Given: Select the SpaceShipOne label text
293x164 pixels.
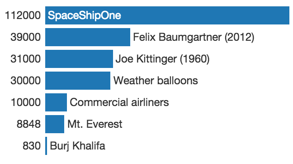Looking at the screenshot, I should coord(84,15).
